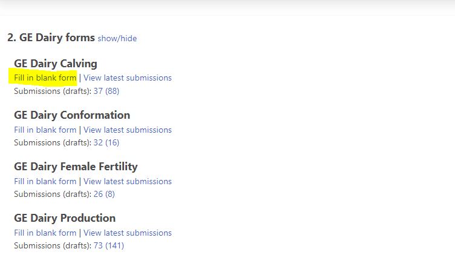The width and height of the screenshot is (455, 269).
Task: Fill in blank GE Dairy Production form
Action: [45, 233]
